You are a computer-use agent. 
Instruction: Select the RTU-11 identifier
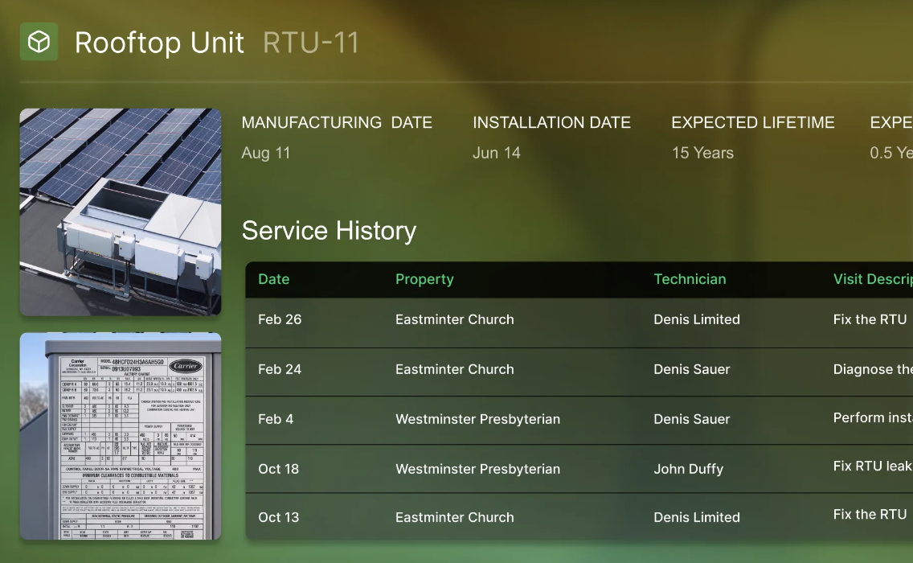point(311,43)
